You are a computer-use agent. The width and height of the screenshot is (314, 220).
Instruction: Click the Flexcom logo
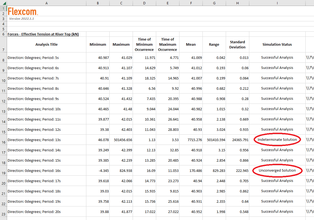pos(23,11)
